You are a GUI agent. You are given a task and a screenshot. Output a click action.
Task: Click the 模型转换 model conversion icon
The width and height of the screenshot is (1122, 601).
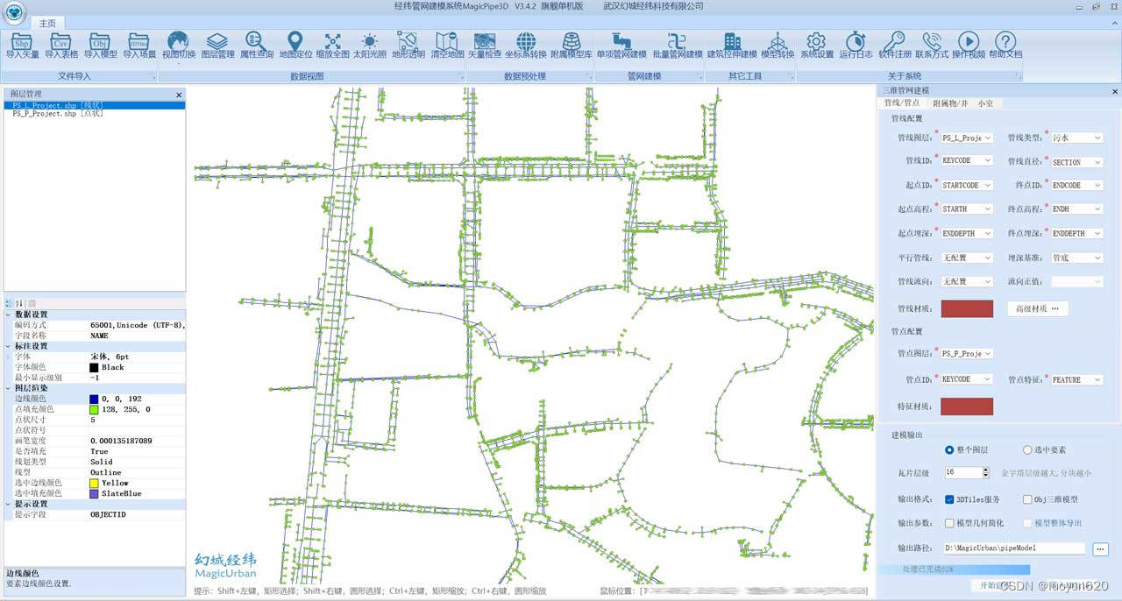click(778, 45)
